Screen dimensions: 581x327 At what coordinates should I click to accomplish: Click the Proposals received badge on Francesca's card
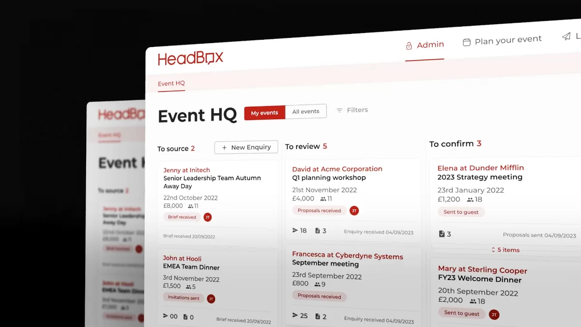pyautogui.click(x=319, y=296)
